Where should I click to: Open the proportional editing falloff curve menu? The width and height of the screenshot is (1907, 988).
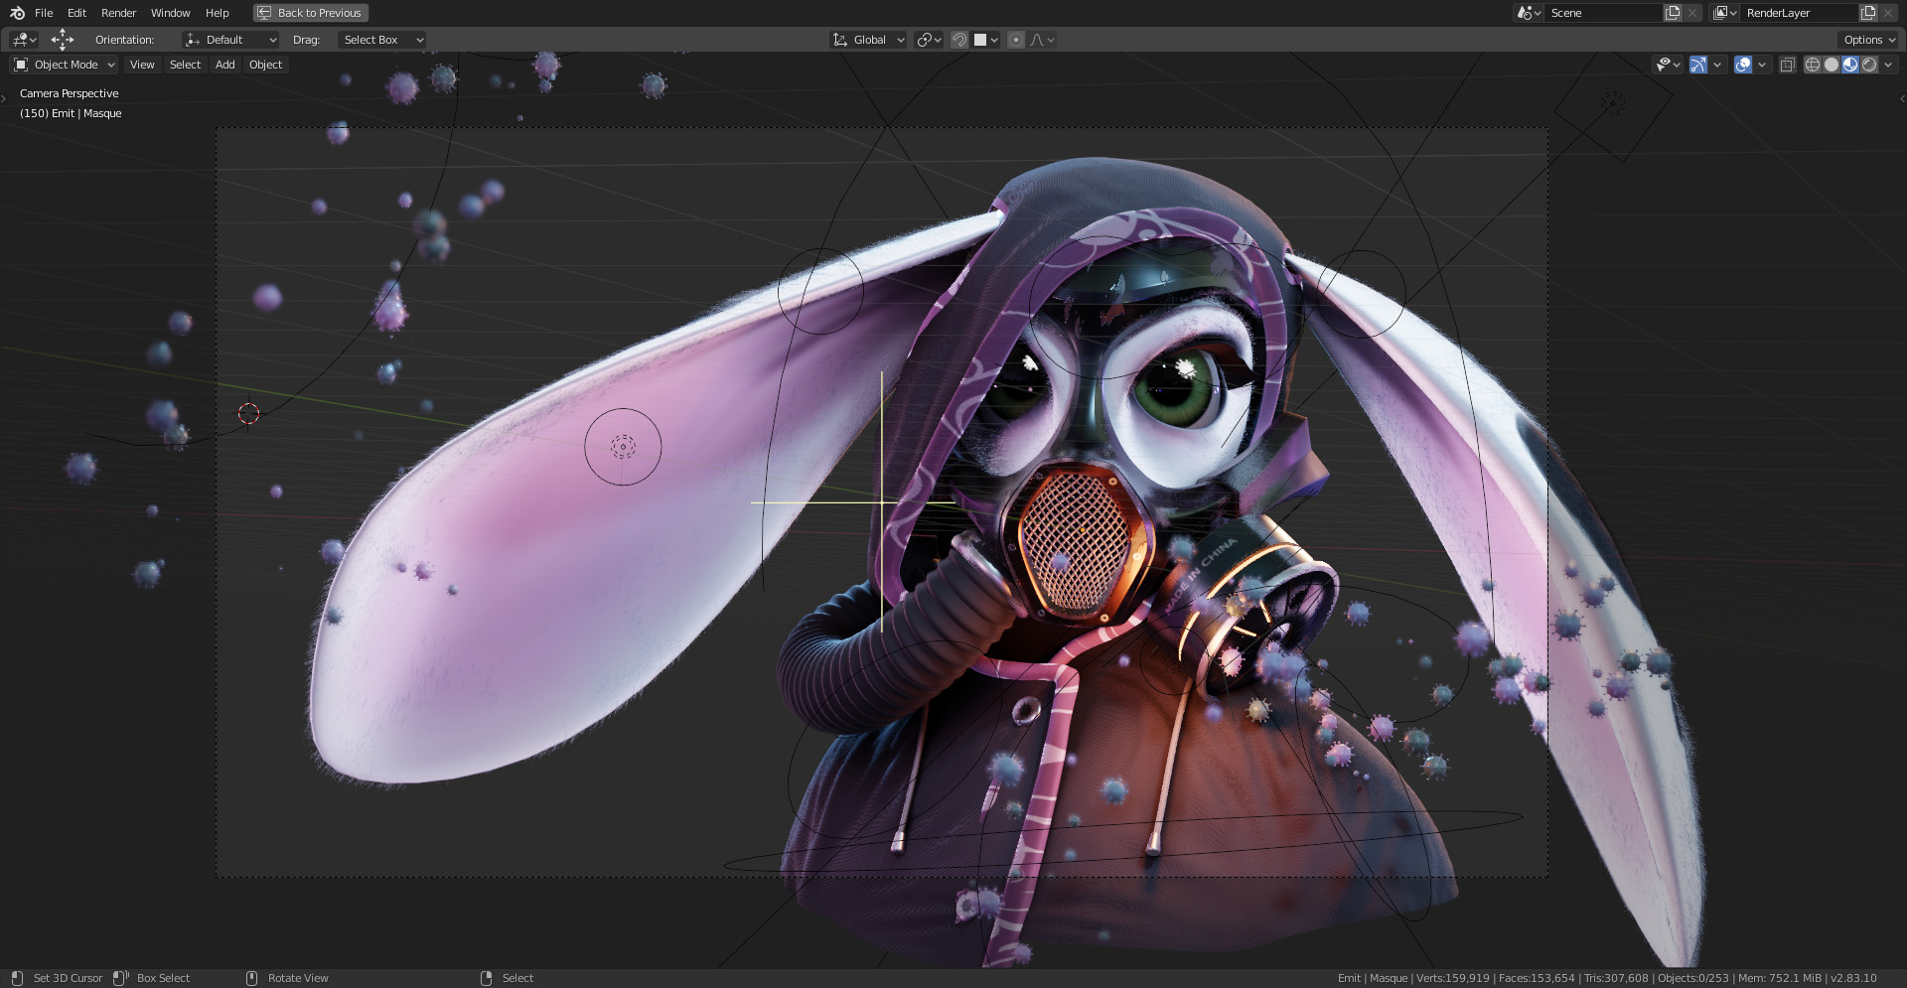coord(1042,40)
